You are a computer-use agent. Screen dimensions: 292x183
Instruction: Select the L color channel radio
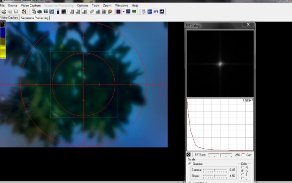coord(243,178)
